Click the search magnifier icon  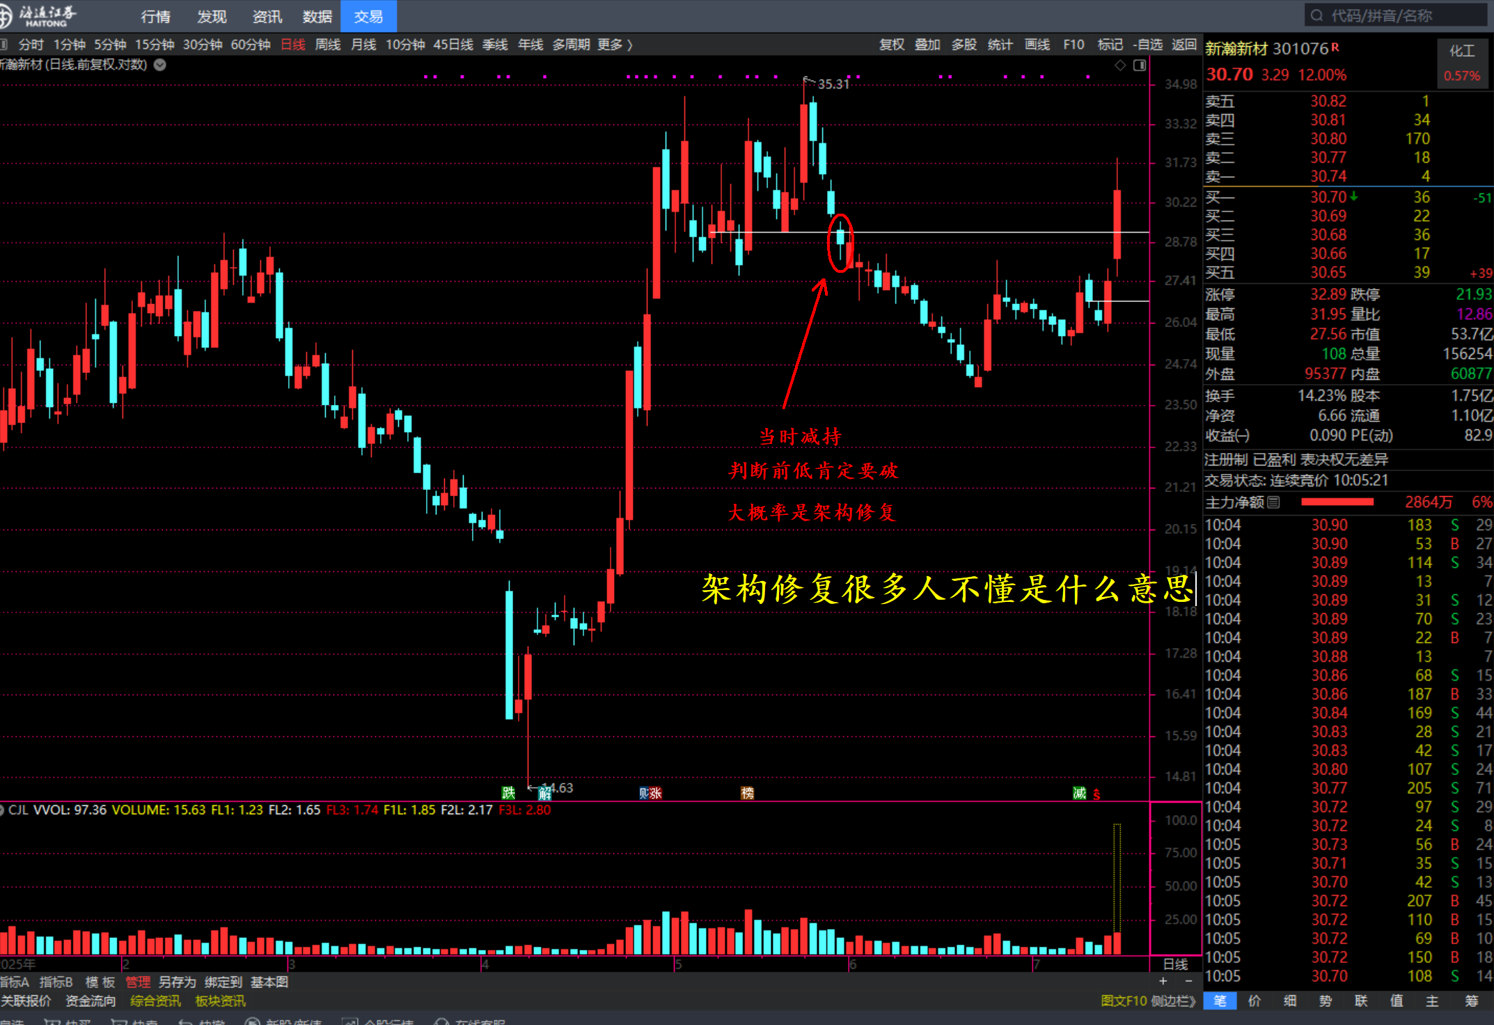pyautogui.click(x=1316, y=15)
